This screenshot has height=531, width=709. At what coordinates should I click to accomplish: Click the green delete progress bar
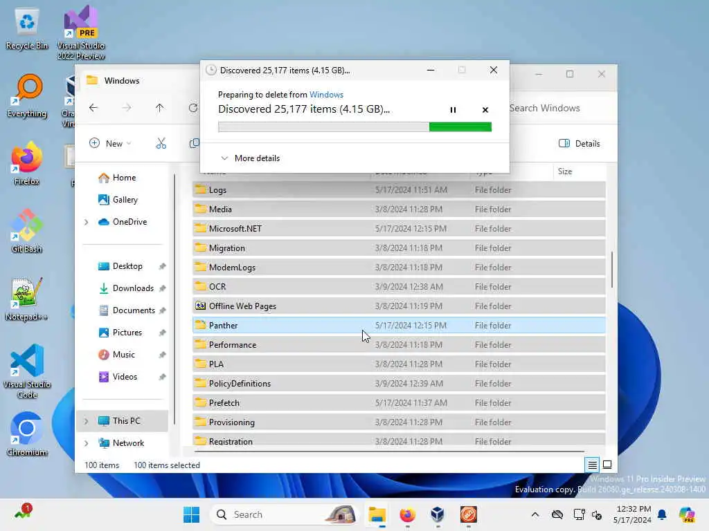(x=354, y=127)
